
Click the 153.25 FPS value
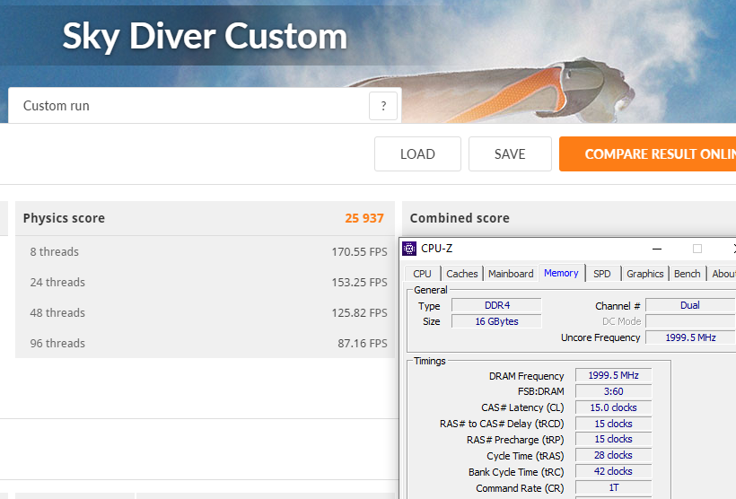pos(360,283)
